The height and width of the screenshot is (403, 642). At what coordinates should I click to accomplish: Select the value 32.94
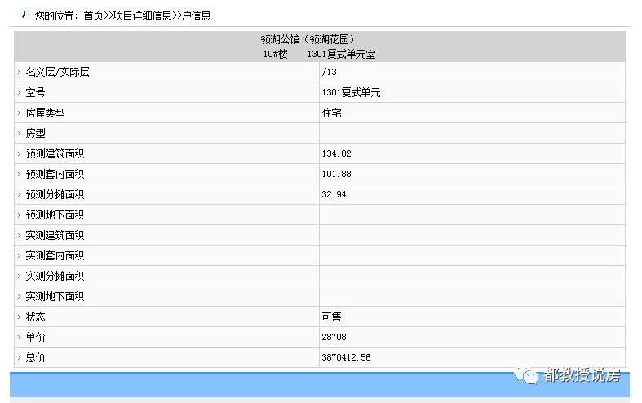click(334, 194)
